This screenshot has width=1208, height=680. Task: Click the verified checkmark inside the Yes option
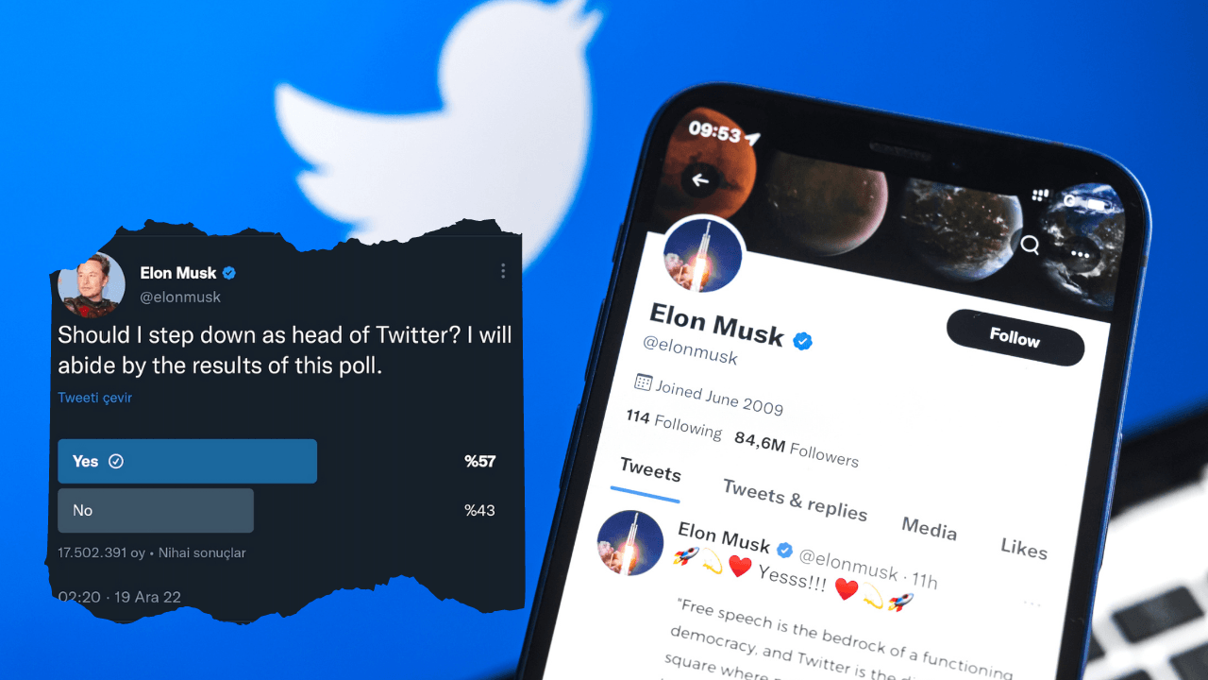pos(115,461)
